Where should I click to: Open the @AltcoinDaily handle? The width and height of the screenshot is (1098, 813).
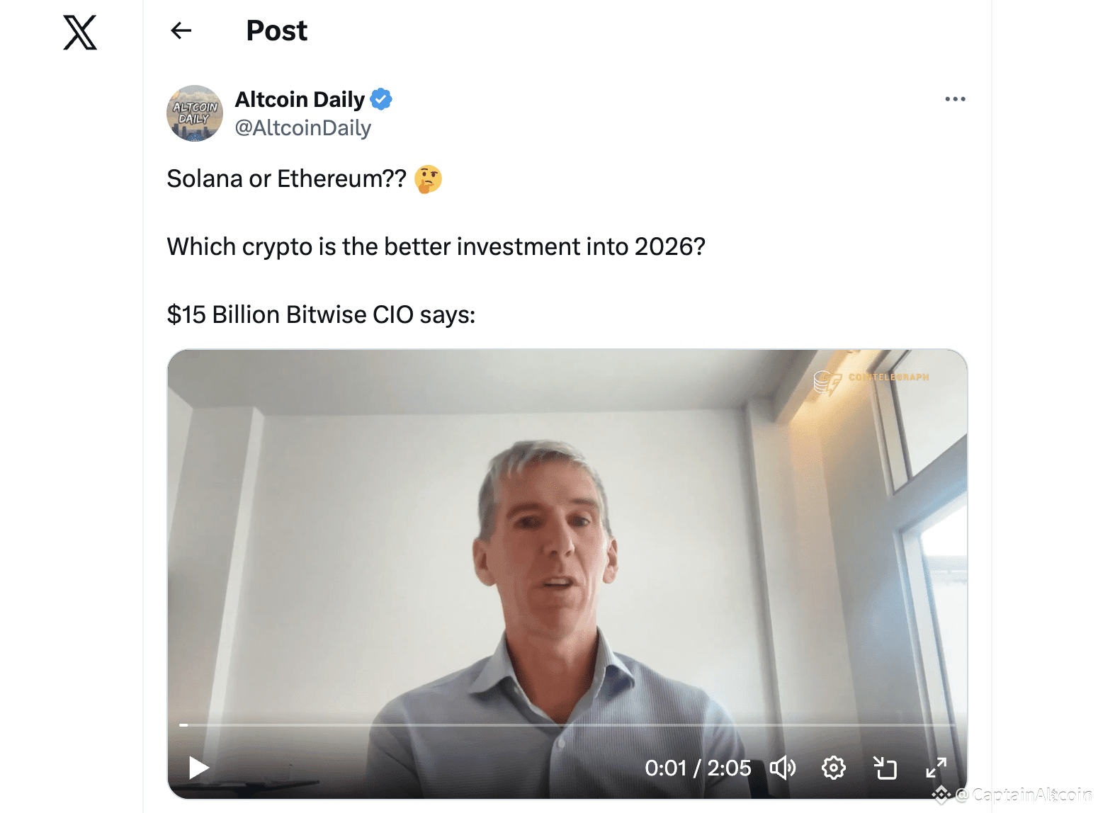point(303,128)
